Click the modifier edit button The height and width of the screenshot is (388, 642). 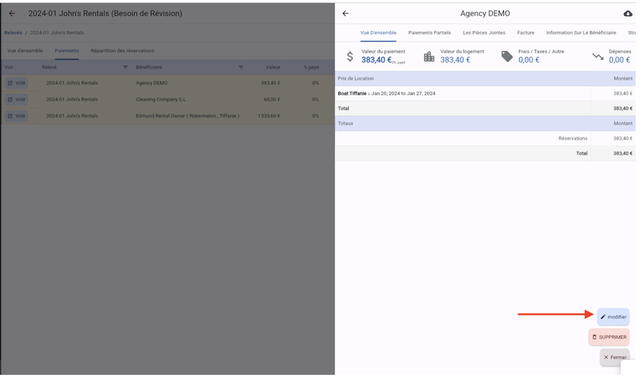click(x=613, y=317)
